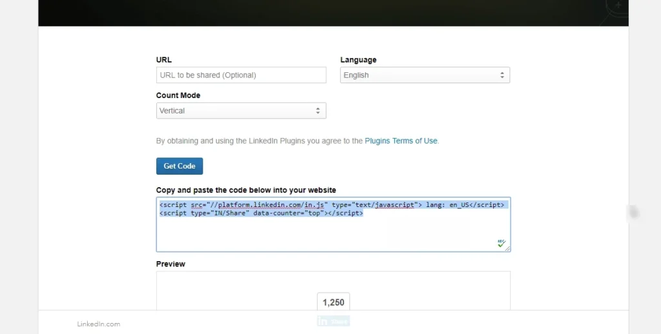The image size is (661, 334).
Task: Focus the URL to be shared input field
Action: click(x=241, y=75)
